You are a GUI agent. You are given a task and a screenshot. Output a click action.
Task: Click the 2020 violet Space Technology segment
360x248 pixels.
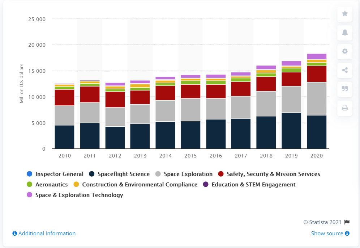(317, 56)
